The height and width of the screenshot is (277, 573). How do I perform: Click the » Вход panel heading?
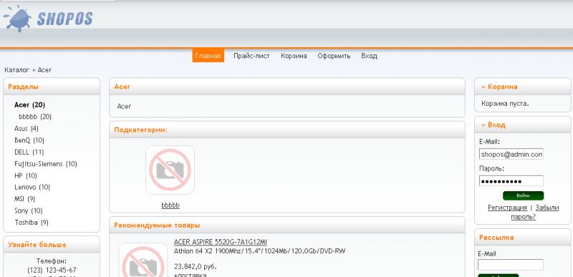click(x=493, y=125)
